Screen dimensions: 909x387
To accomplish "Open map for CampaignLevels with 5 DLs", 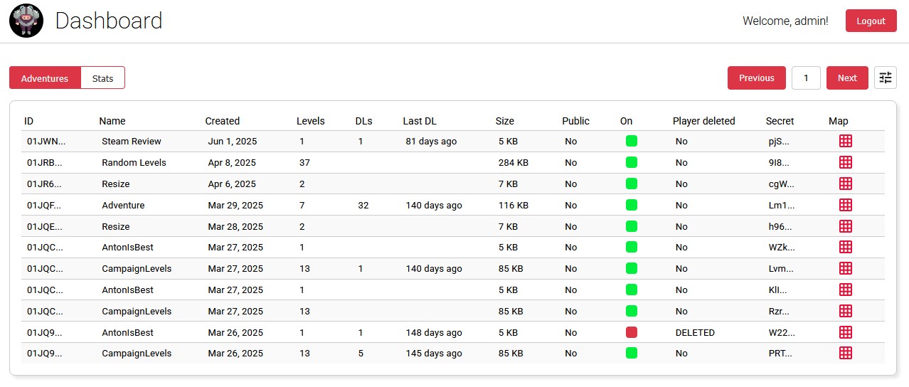I will [x=846, y=353].
